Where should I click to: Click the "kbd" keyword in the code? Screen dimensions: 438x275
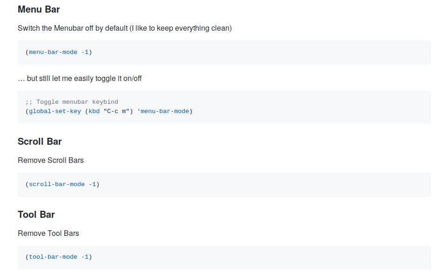click(94, 111)
